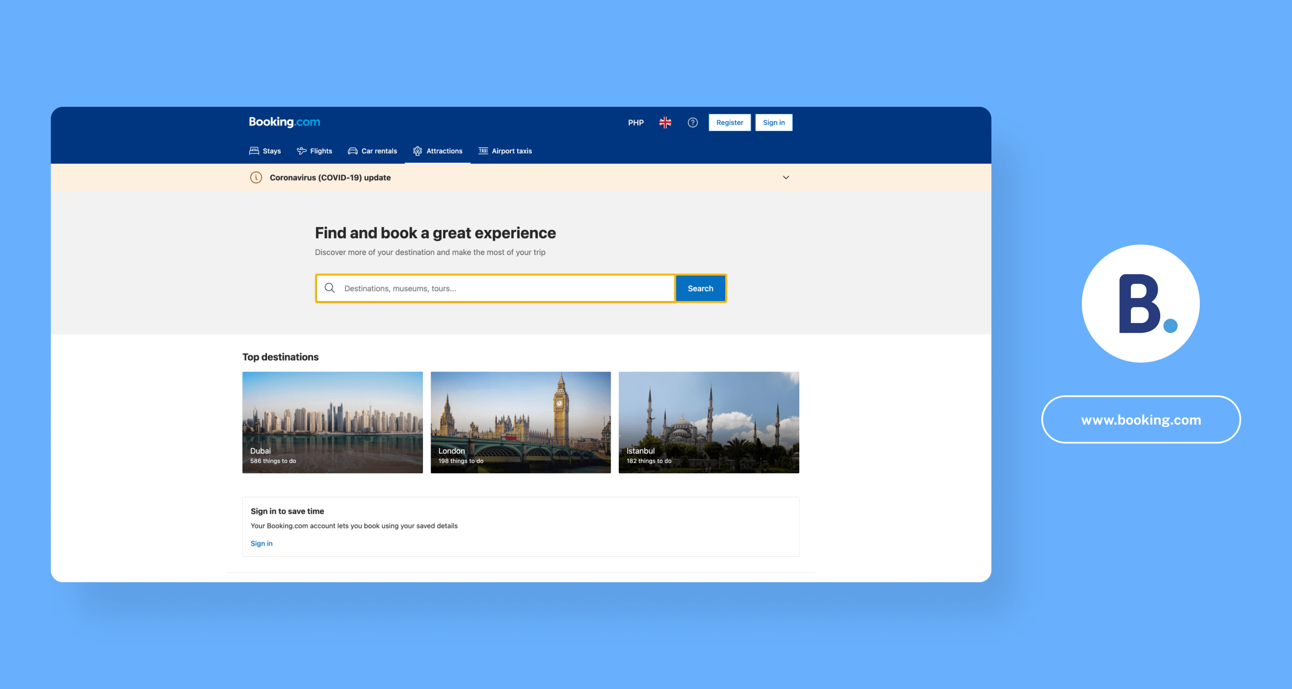Switch to the Attractions tab
The height and width of the screenshot is (689, 1292).
438,150
